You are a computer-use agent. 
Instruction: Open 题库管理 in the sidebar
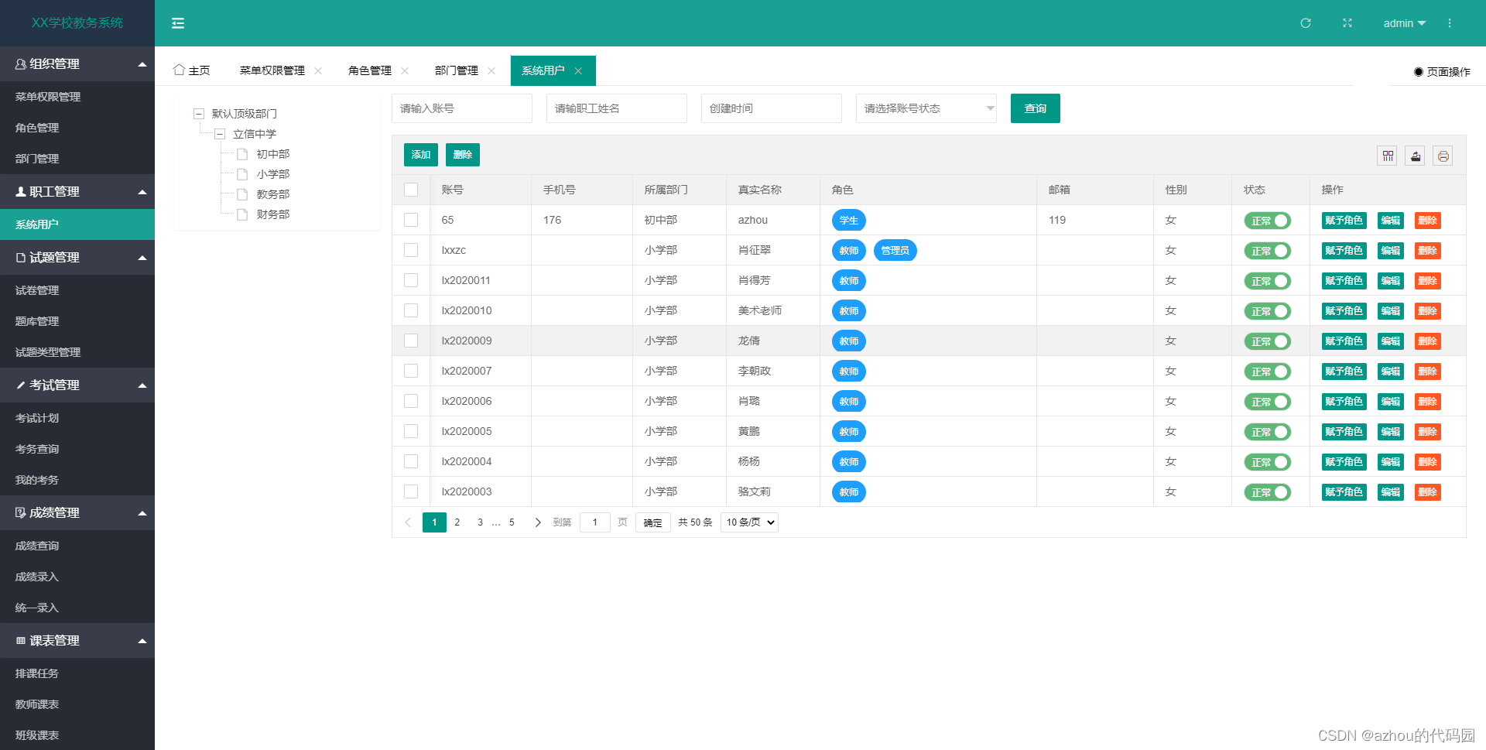[x=77, y=321]
